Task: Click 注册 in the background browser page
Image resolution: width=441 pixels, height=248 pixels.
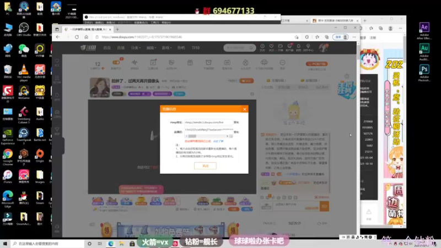Action: coord(373,37)
